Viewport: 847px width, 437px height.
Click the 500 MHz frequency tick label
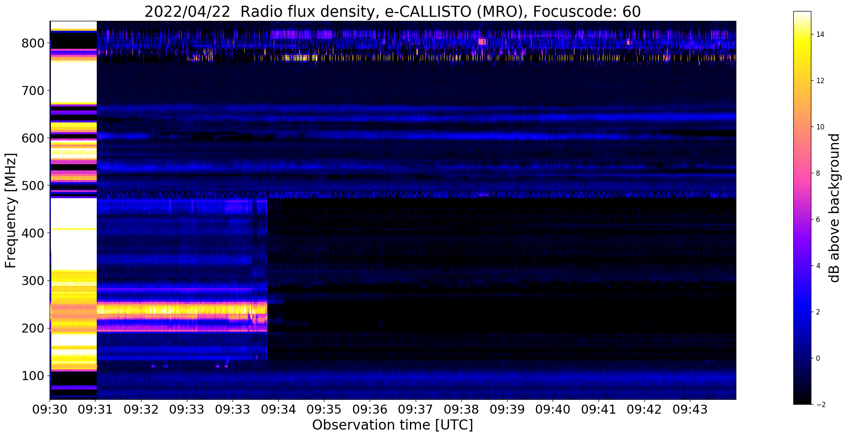coord(33,186)
